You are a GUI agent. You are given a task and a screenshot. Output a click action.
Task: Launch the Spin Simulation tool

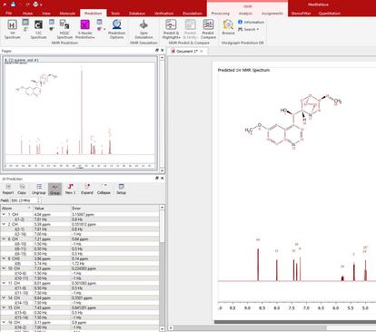[x=143, y=29]
